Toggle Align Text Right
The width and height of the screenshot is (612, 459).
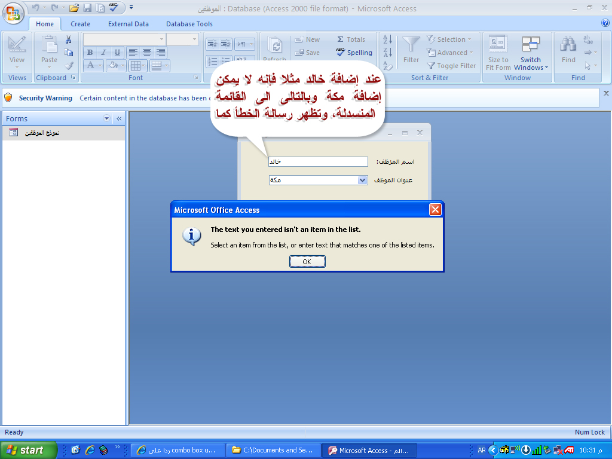[x=160, y=53]
